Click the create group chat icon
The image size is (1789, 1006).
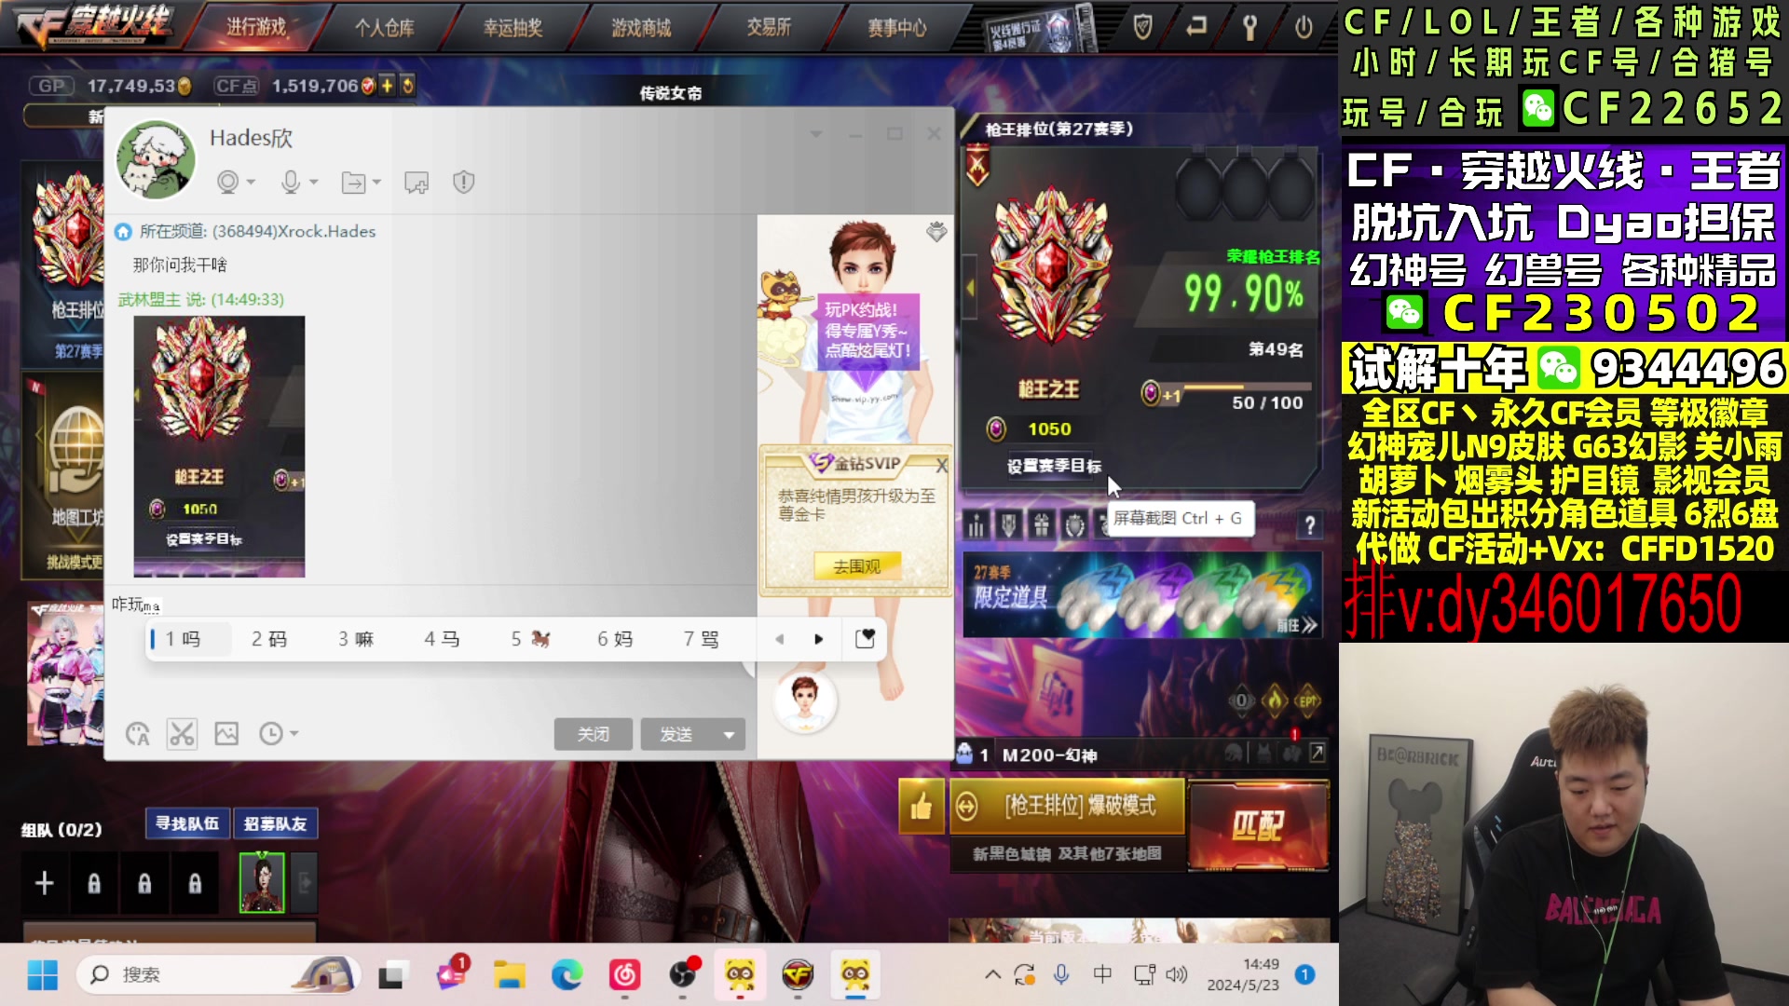tap(417, 183)
